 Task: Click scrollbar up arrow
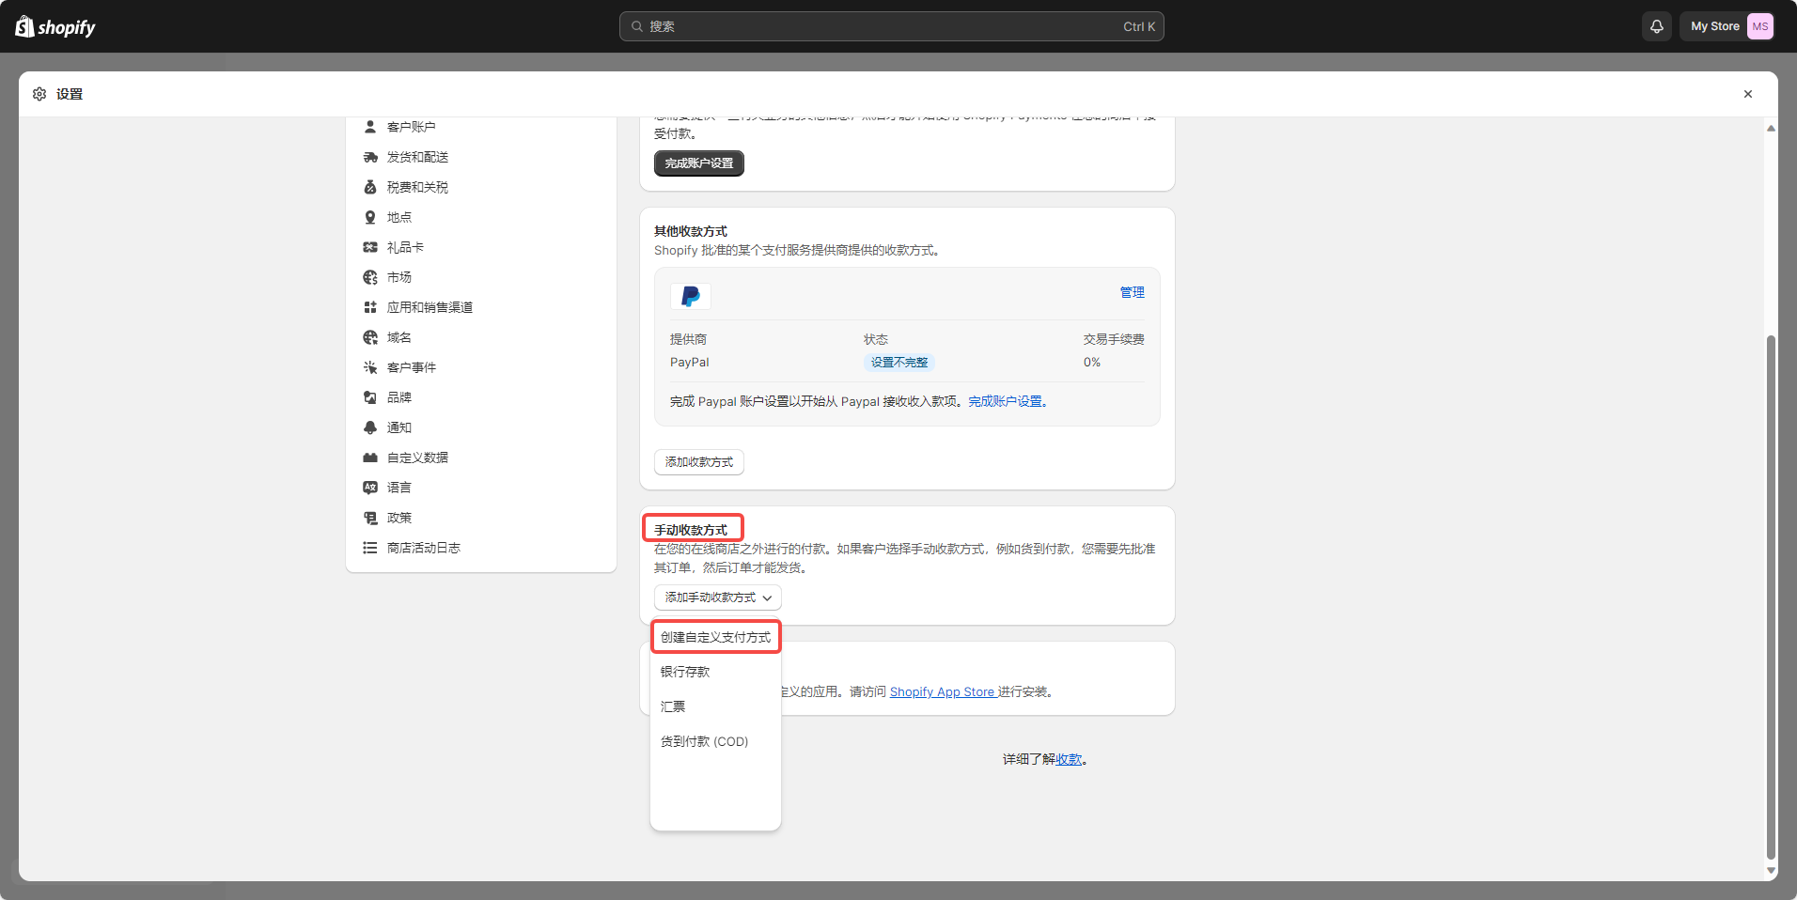[1771, 128]
